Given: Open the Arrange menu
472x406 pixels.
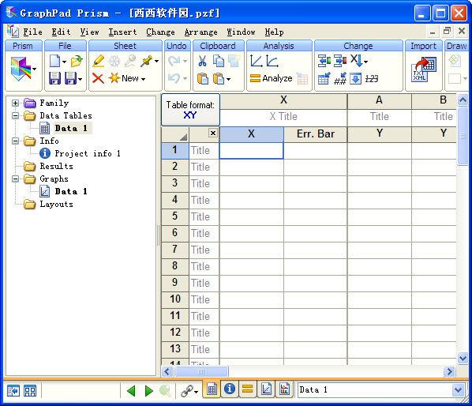Looking at the screenshot, I should (200, 32).
